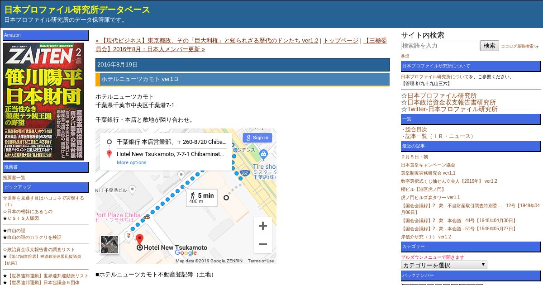This screenshot has height=285, width=543.
Task: Open ☆世界を見通す目はハコユネで実現する link
Action: (x=43, y=201)
